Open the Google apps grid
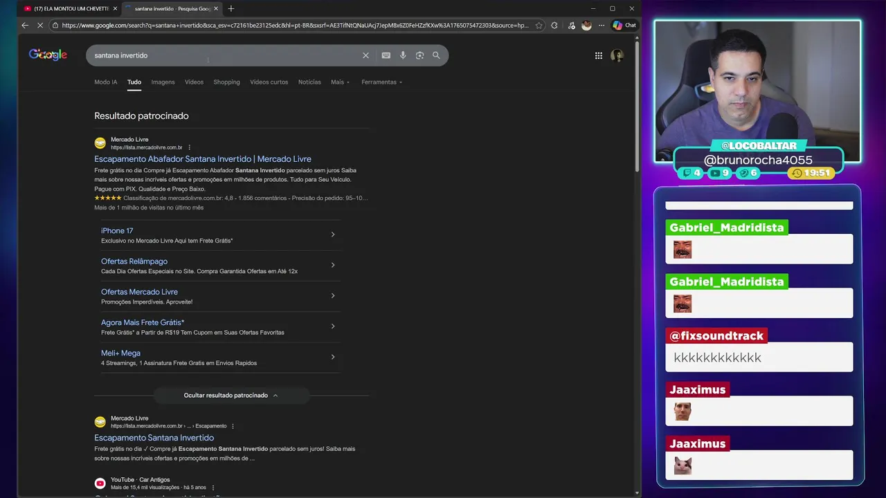This screenshot has height=498, width=886. [599, 55]
